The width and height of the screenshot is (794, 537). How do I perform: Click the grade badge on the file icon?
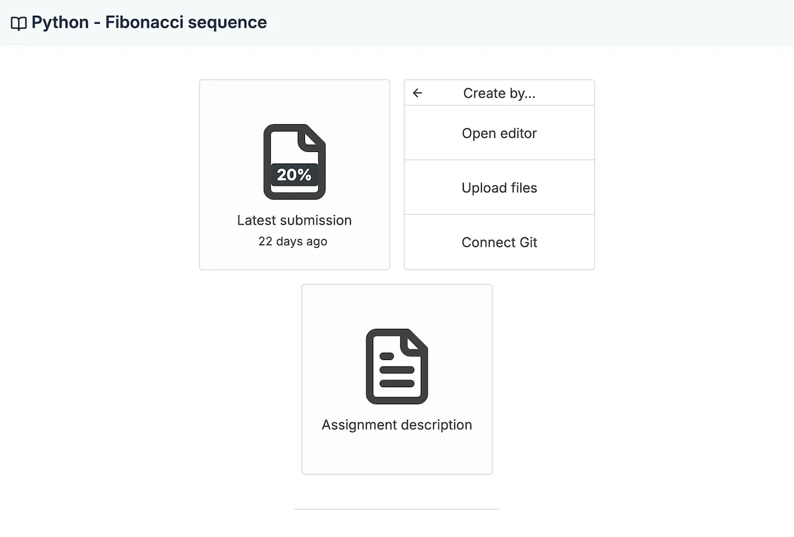[x=294, y=175]
